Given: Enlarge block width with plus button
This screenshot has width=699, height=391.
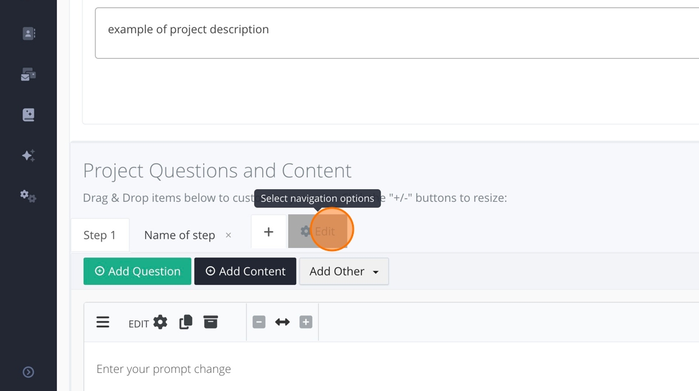Looking at the screenshot, I should pyautogui.click(x=306, y=322).
